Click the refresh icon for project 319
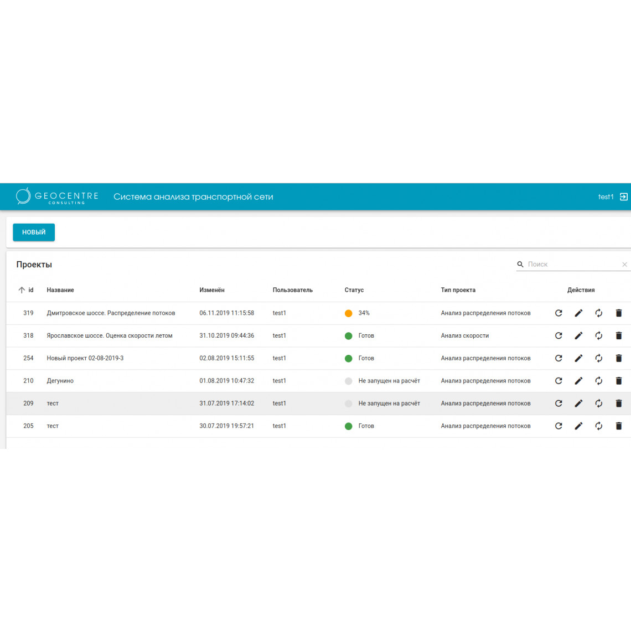The height and width of the screenshot is (631, 631). (x=558, y=313)
